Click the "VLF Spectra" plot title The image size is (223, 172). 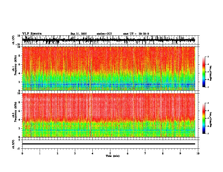32,34
